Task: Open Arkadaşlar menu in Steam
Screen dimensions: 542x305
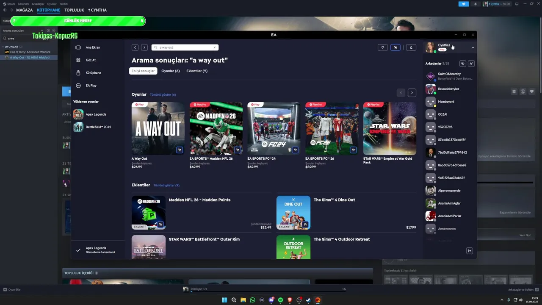Action: click(x=38, y=4)
